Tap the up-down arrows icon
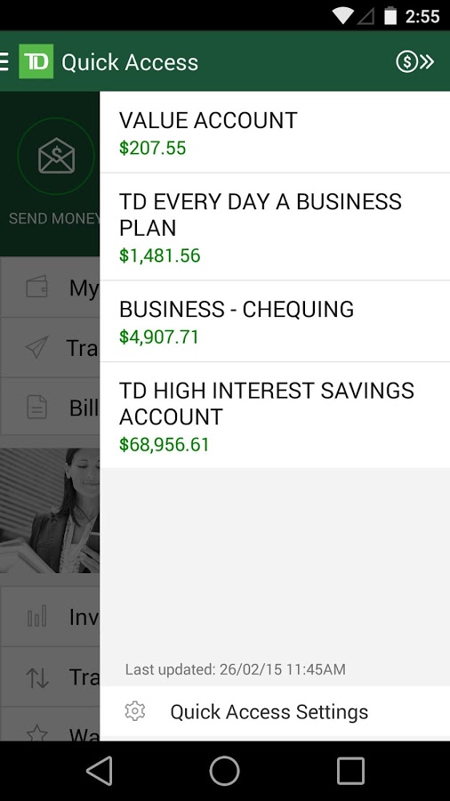The height and width of the screenshot is (801, 450). pyautogui.click(x=37, y=677)
